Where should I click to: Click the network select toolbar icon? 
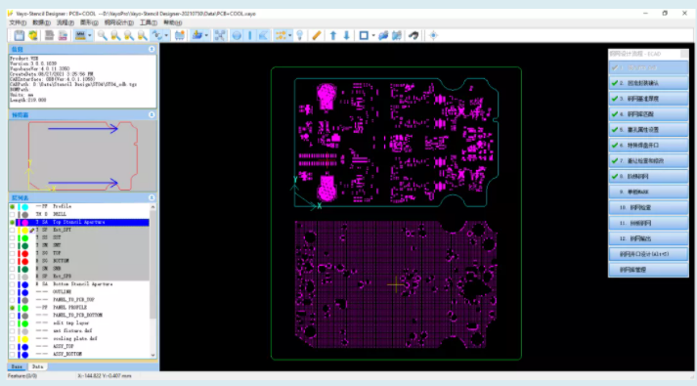[x=220, y=35]
